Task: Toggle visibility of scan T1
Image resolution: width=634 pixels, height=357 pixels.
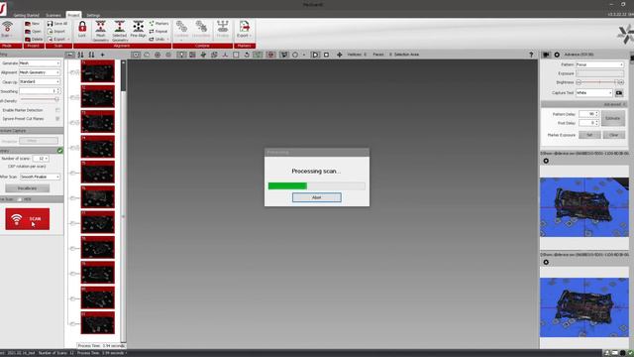Action: pyautogui.click(x=74, y=72)
